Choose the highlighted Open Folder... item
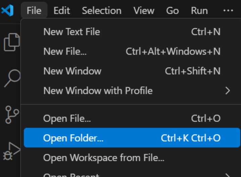This screenshot has width=241, height=177. click(x=132, y=138)
